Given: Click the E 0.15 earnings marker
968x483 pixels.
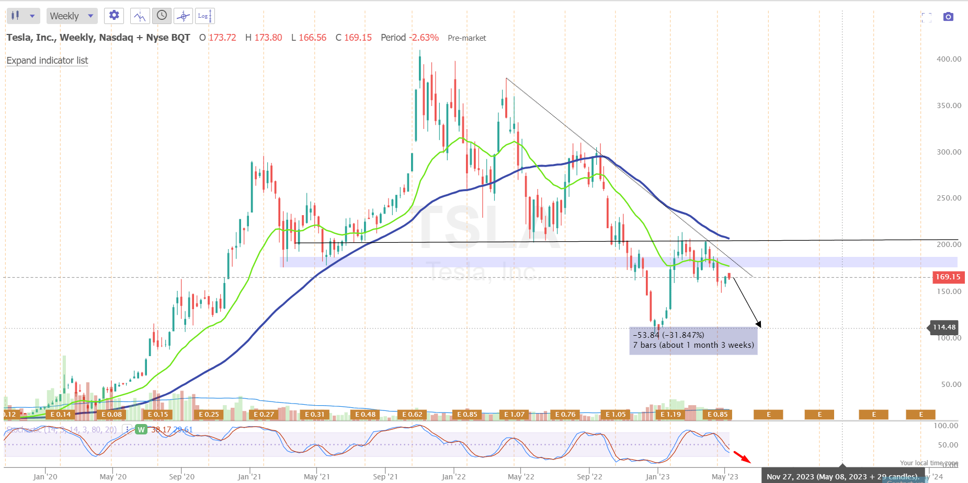Looking at the screenshot, I should [x=158, y=415].
